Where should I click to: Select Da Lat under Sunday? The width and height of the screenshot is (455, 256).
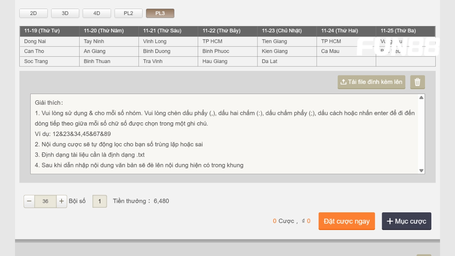click(269, 61)
